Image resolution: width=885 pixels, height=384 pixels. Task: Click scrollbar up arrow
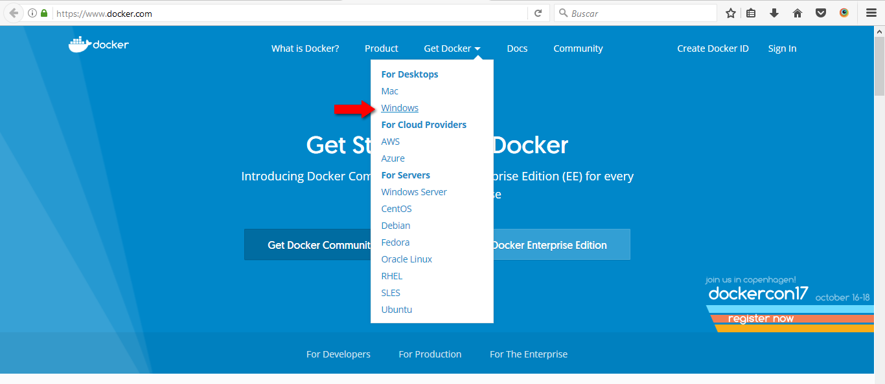coord(879,31)
